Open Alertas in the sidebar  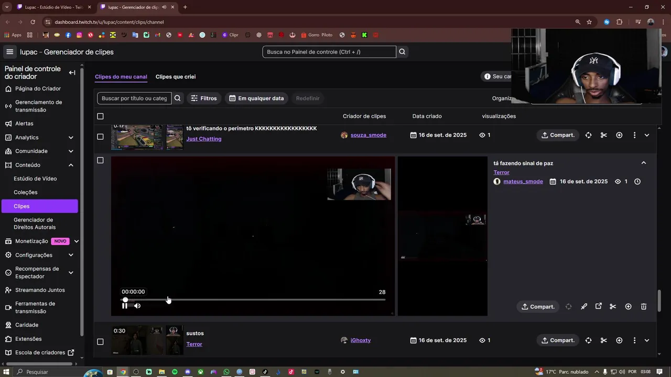tap(24, 124)
